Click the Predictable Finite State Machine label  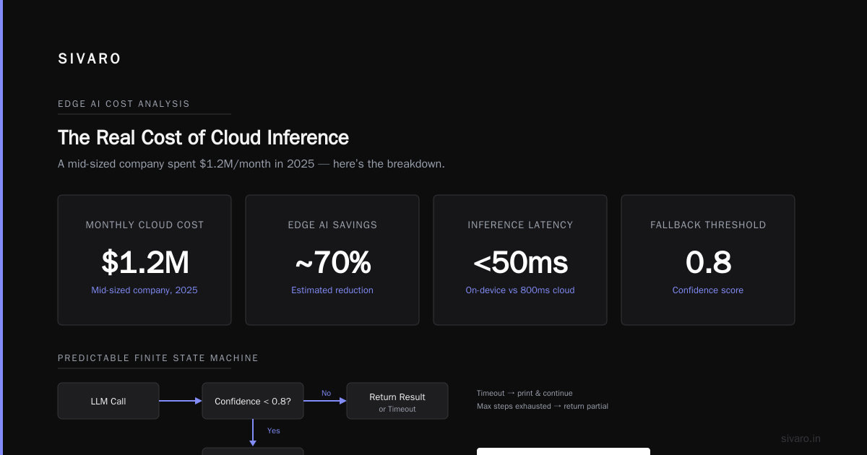tap(158, 358)
